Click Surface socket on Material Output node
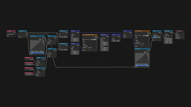 [175, 34]
